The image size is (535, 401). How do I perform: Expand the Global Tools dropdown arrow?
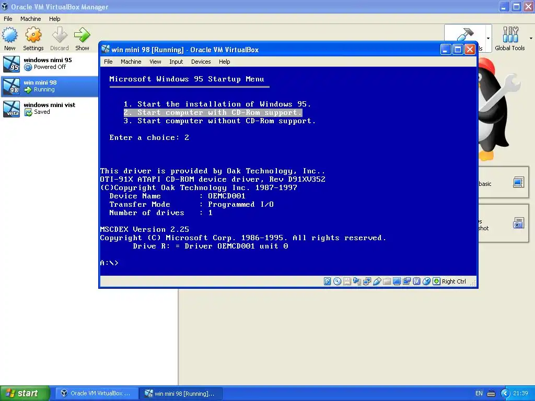531,38
